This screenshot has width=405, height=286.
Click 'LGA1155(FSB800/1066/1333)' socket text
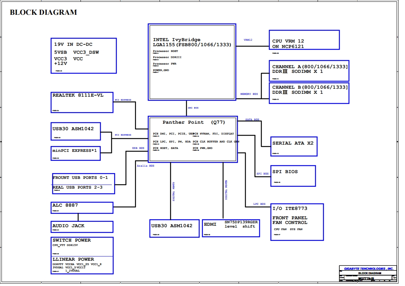point(192,45)
